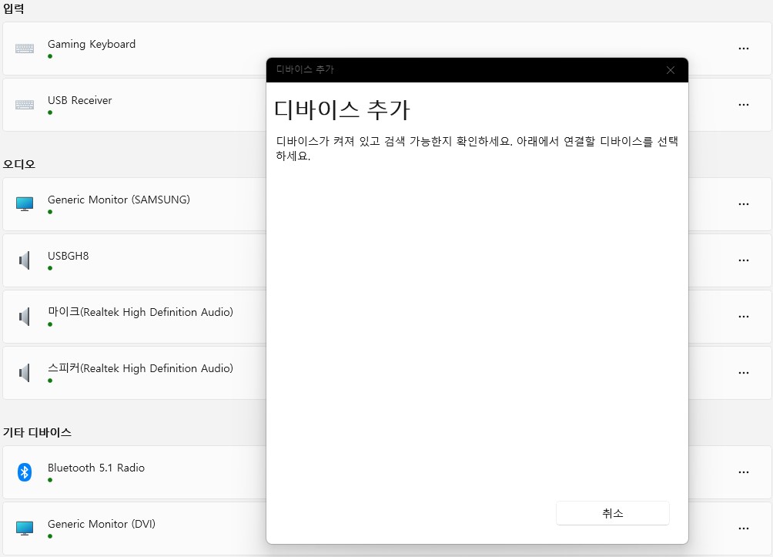Close the 디바이스 추가 dialog window
The image size is (773, 557).
click(670, 70)
